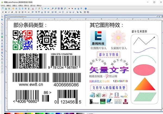The height and width of the screenshot is (114, 163).
Task: Click the MySQL database logo
Action: click(x=124, y=95)
